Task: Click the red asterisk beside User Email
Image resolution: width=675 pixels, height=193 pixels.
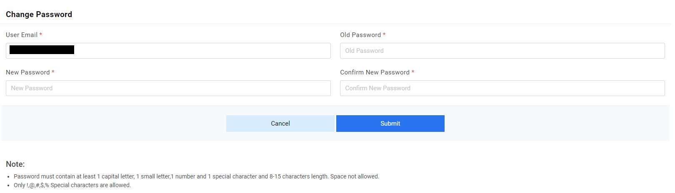Action: 41,35
